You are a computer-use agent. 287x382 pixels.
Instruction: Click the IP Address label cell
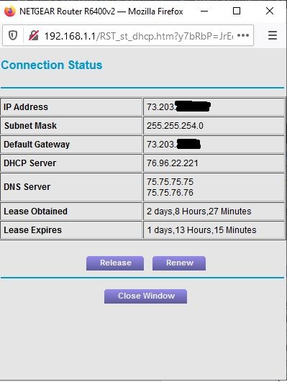[71, 107]
